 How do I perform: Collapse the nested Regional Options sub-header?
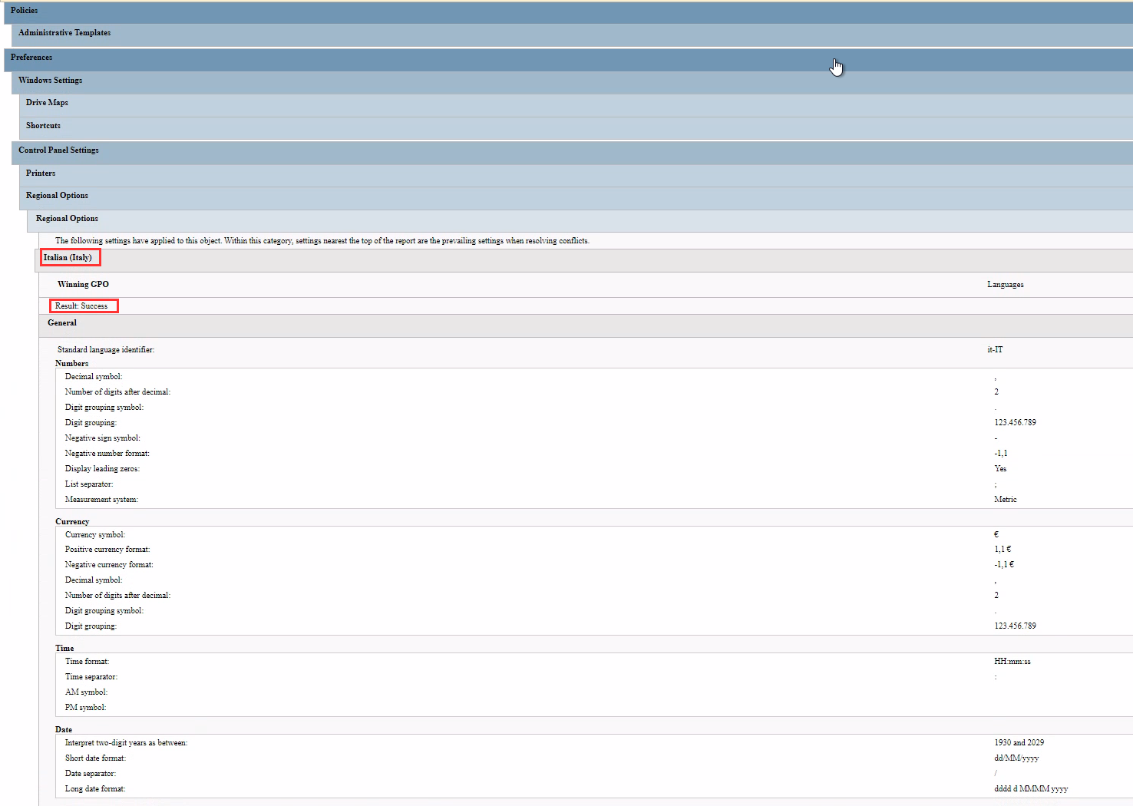pyautogui.click(x=580, y=220)
